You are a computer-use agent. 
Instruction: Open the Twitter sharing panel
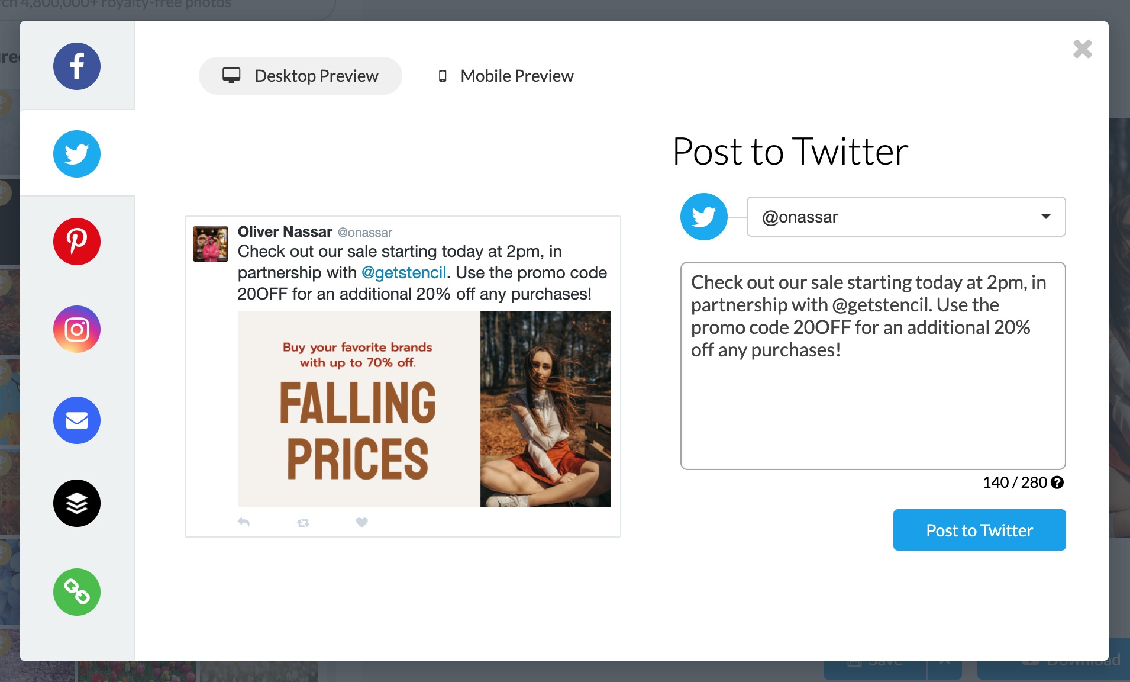(x=77, y=153)
